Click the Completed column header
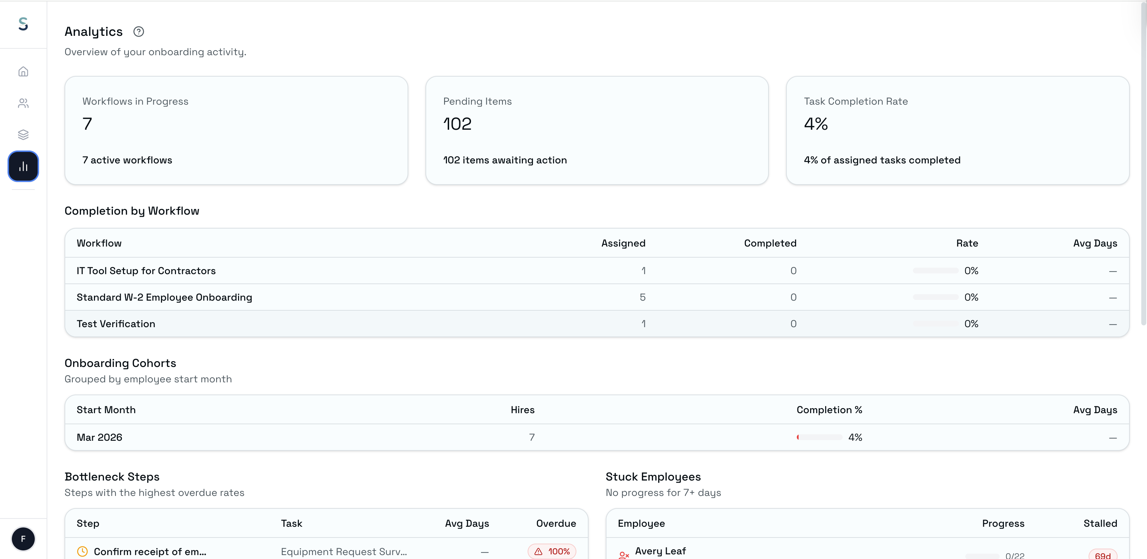This screenshot has height=559, width=1147. pyautogui.click(x=770, y=243)
